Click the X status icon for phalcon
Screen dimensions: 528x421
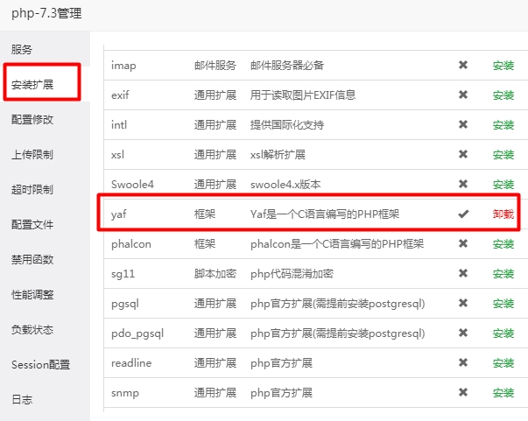463,243
